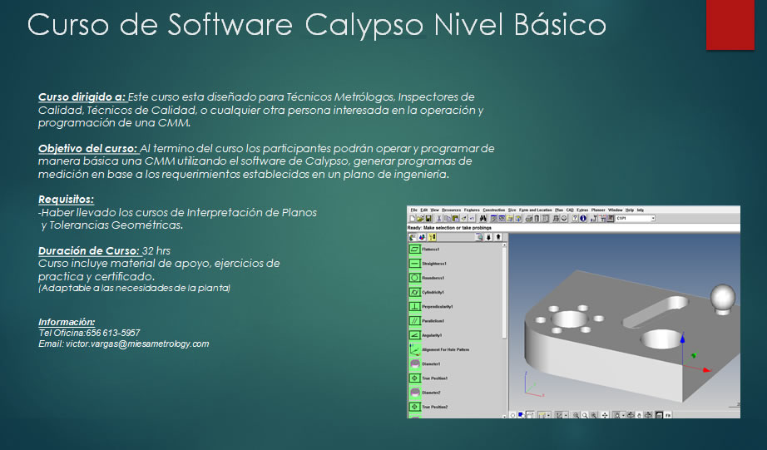Select Alignment For Hole Pattern item

[x=438, y=349]
